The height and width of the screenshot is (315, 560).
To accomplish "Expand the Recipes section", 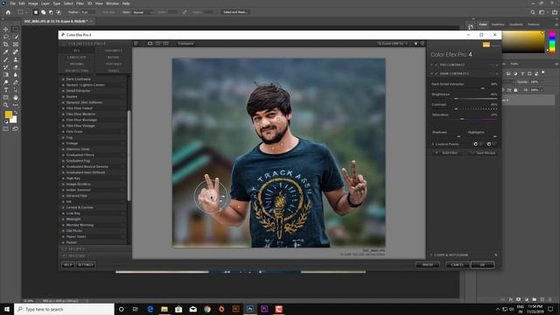I will click(94, 248).
